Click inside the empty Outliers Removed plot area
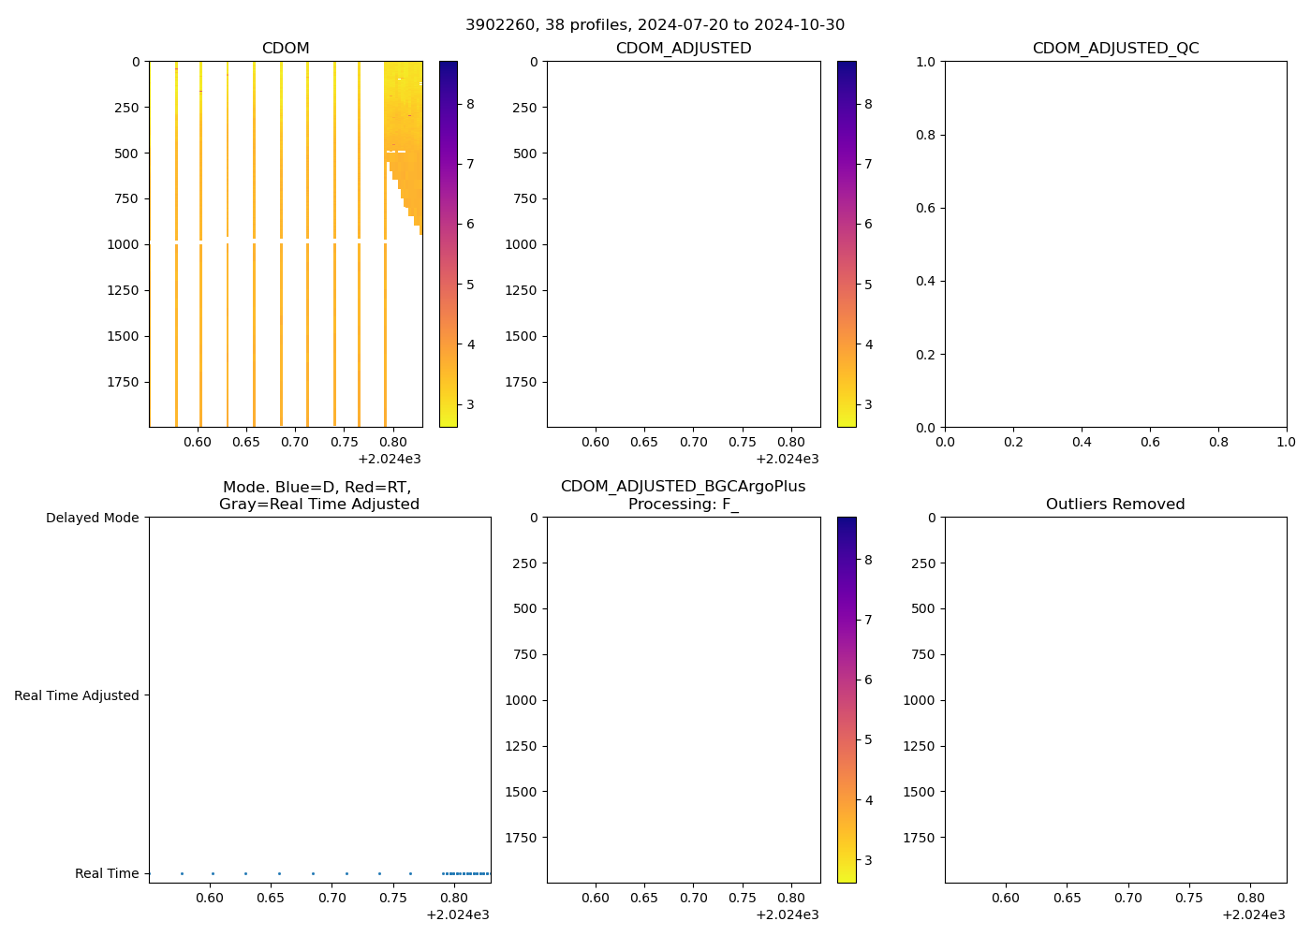The height and width of the screenshot is (936, 1311). coord(1115,699)
